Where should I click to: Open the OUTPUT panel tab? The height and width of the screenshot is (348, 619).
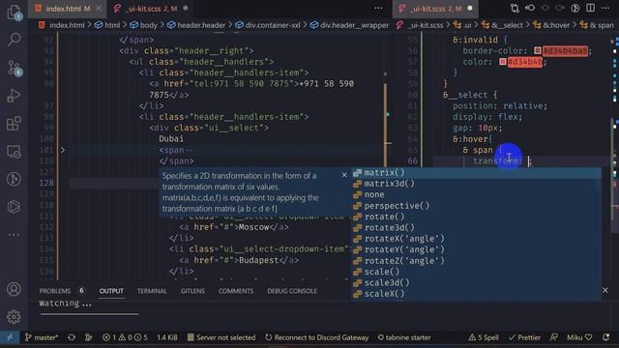tap(111, 291)
